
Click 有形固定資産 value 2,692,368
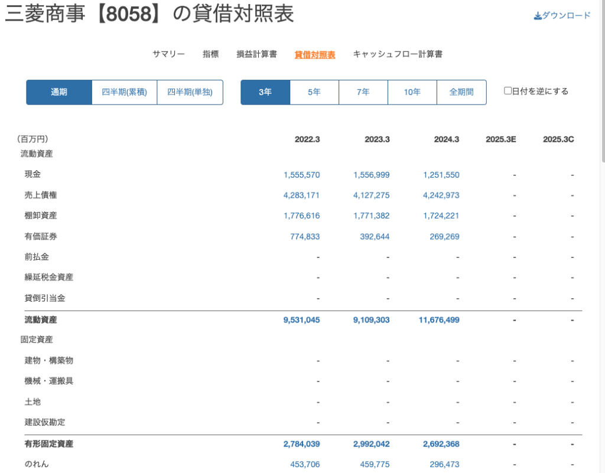pyautogui.click(x=441, y=444)
